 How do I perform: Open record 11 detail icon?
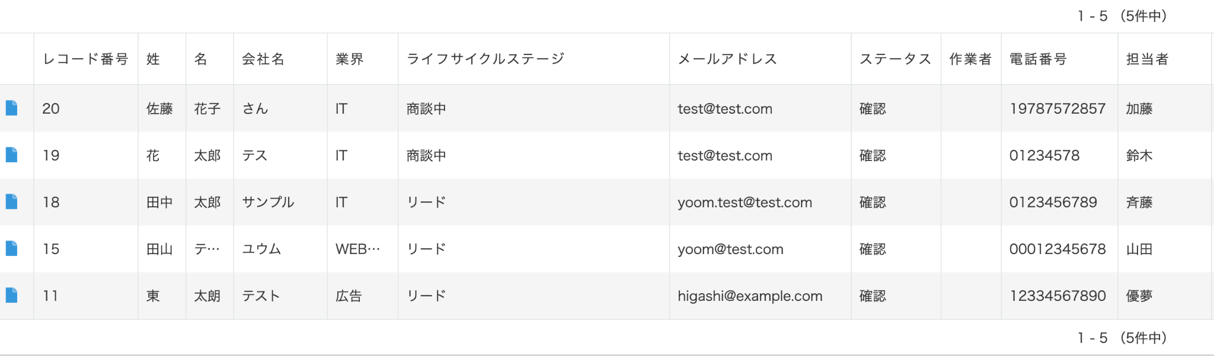pyautogui.click(x=11, y=295)
